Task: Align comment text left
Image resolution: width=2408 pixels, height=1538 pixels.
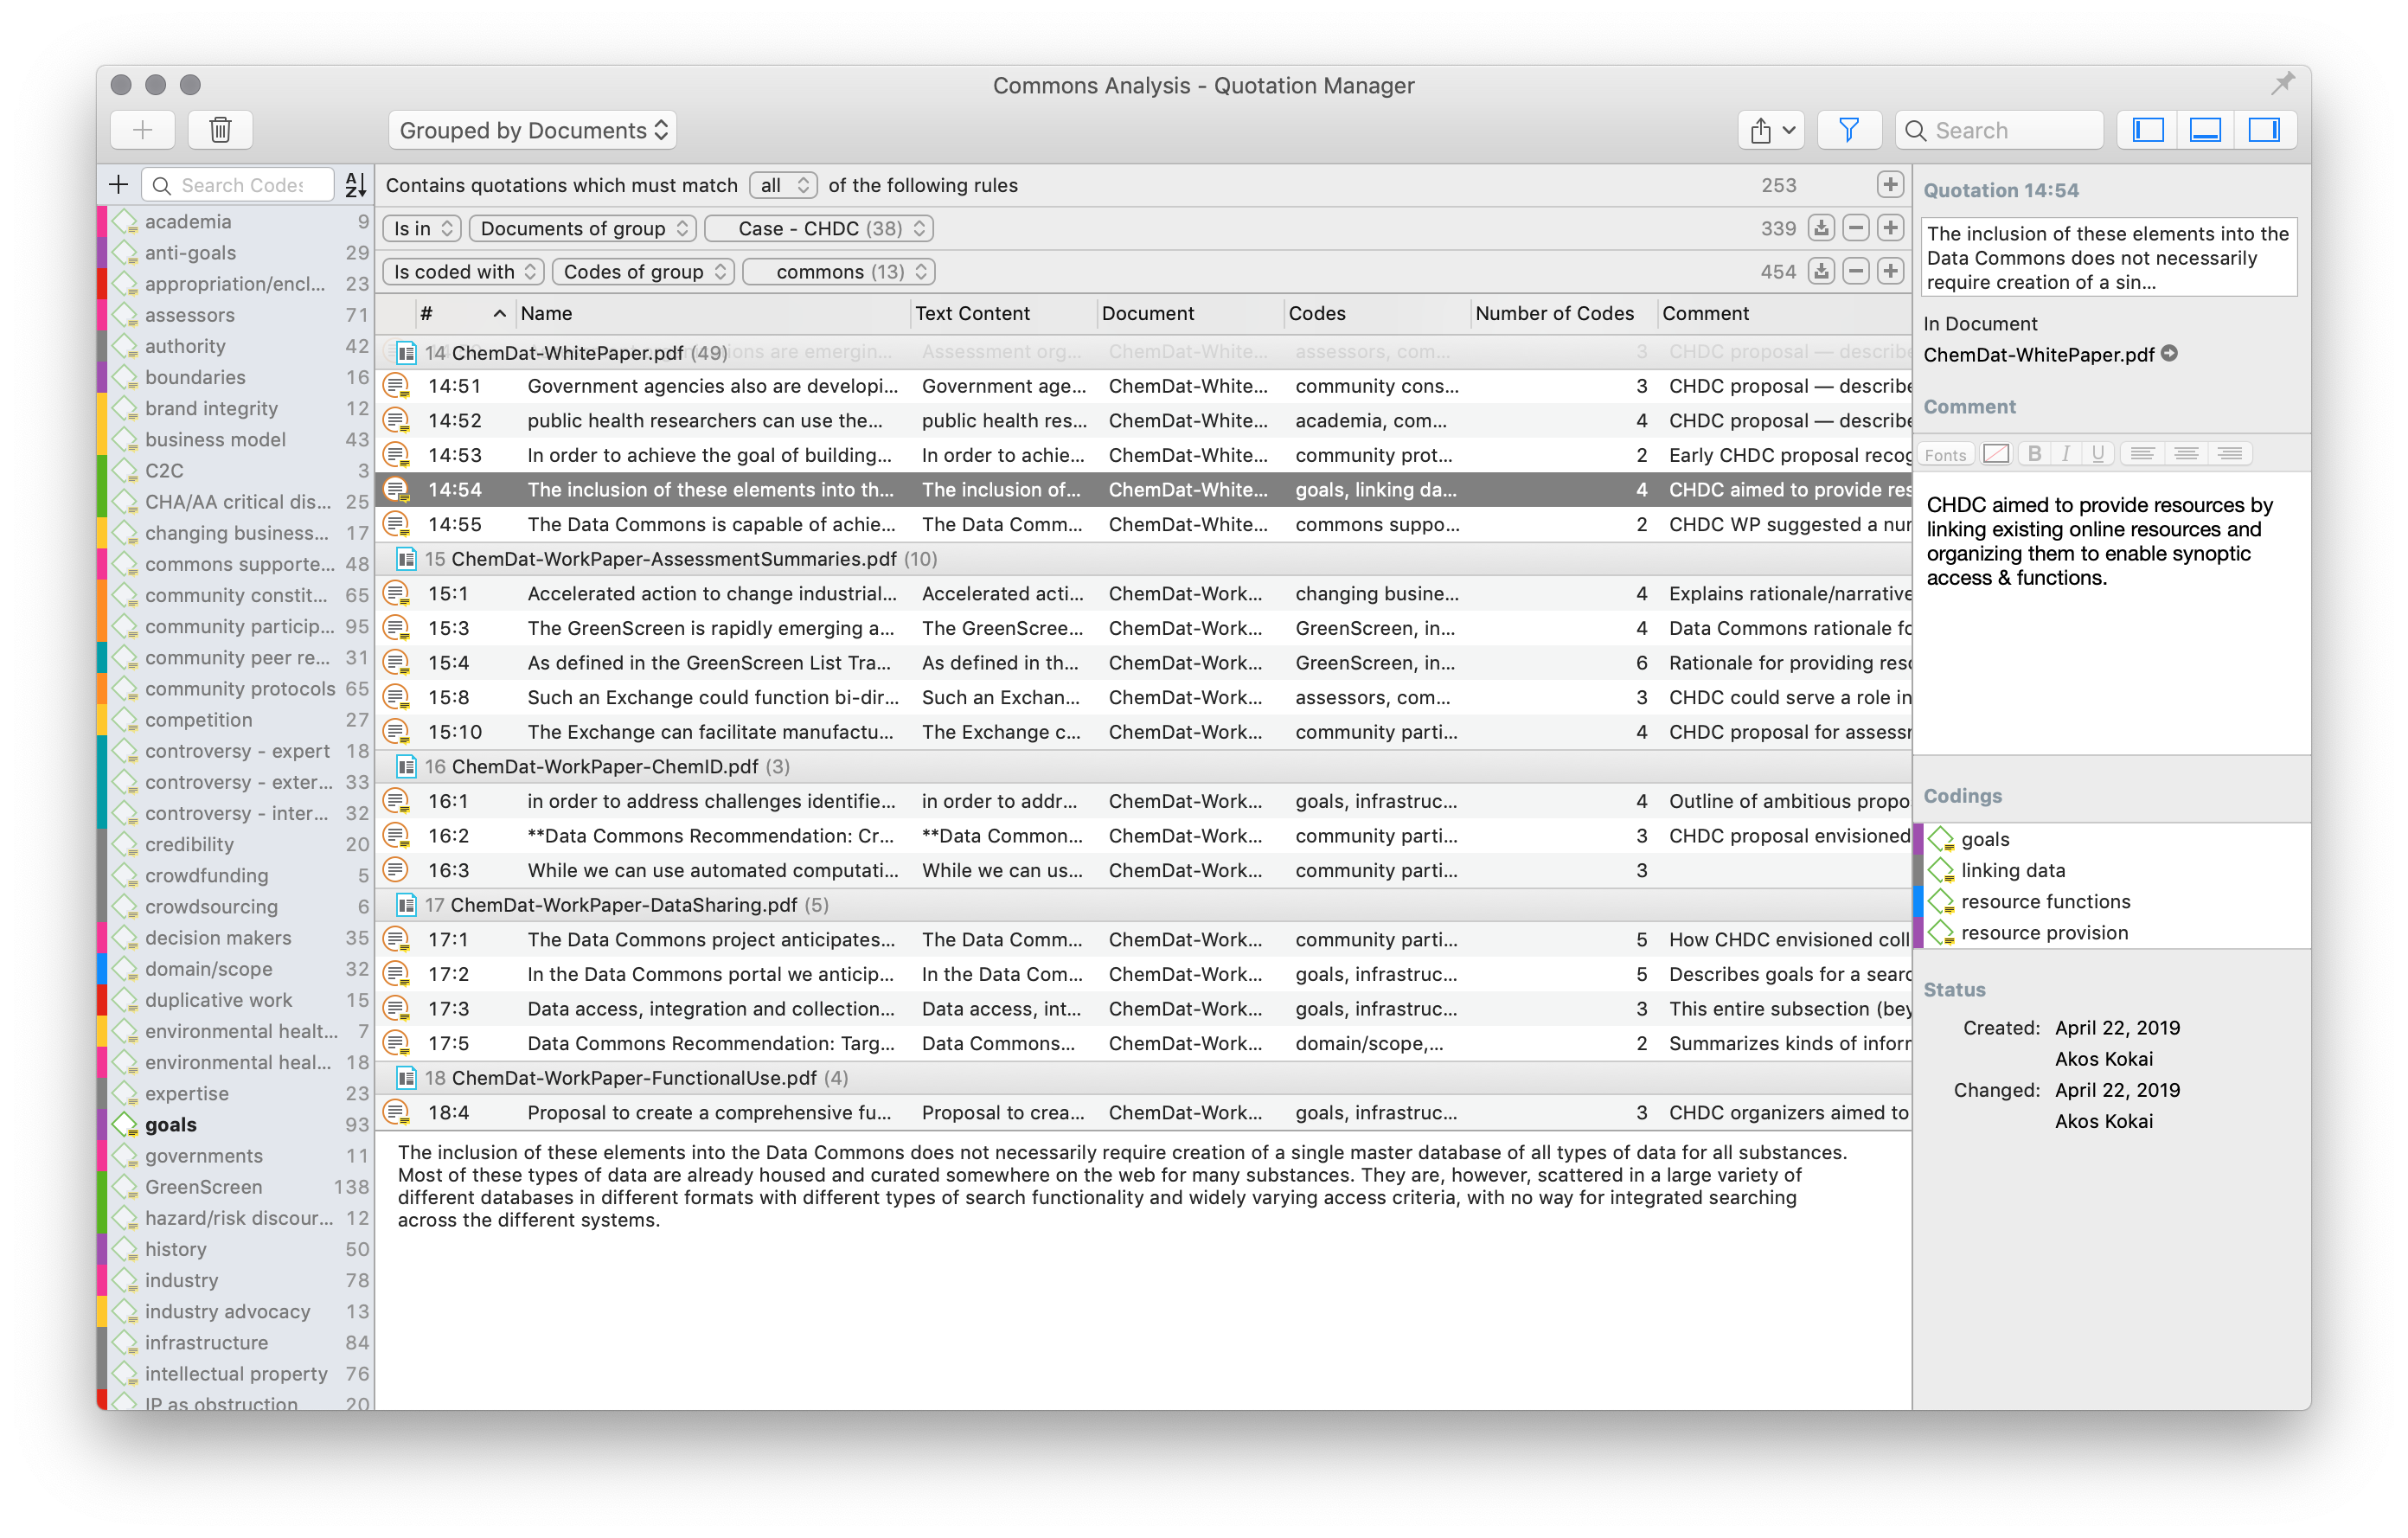Action: pos(2142,454)
